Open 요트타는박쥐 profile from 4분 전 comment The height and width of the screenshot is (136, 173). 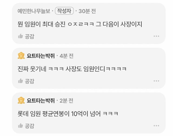click(x=41, y=56)
